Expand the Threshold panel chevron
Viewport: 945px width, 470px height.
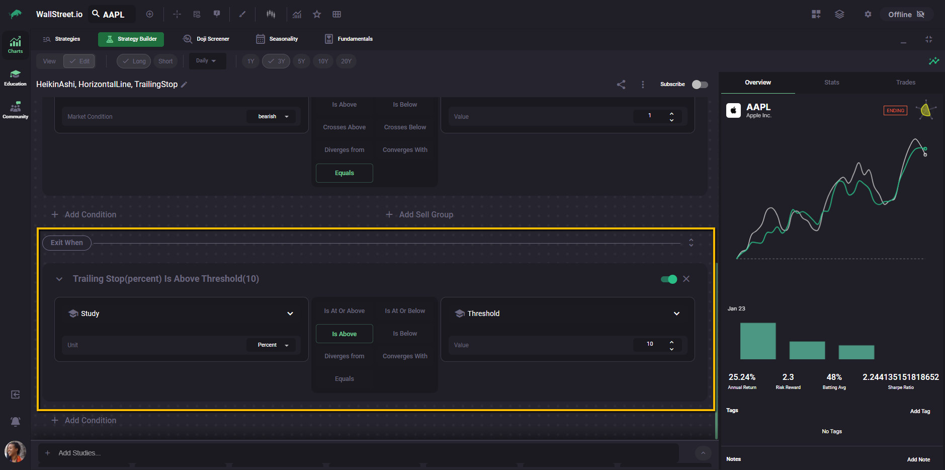676,314
